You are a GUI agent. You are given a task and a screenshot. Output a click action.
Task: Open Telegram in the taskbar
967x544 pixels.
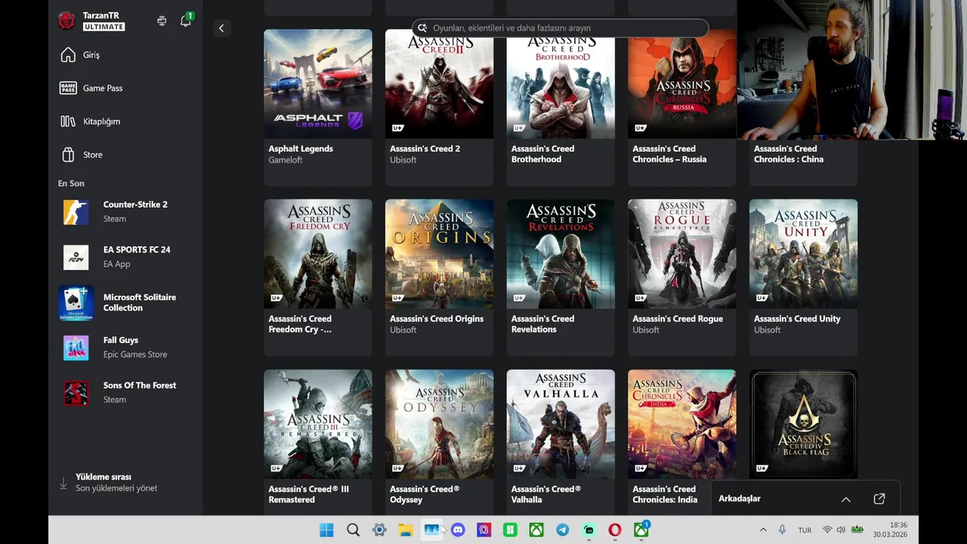click(563, 530)
